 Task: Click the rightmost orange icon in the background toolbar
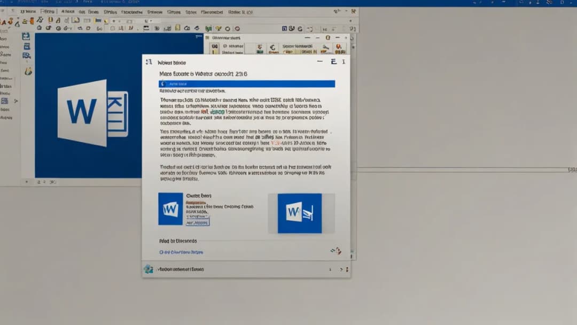[x=338, y=48]
